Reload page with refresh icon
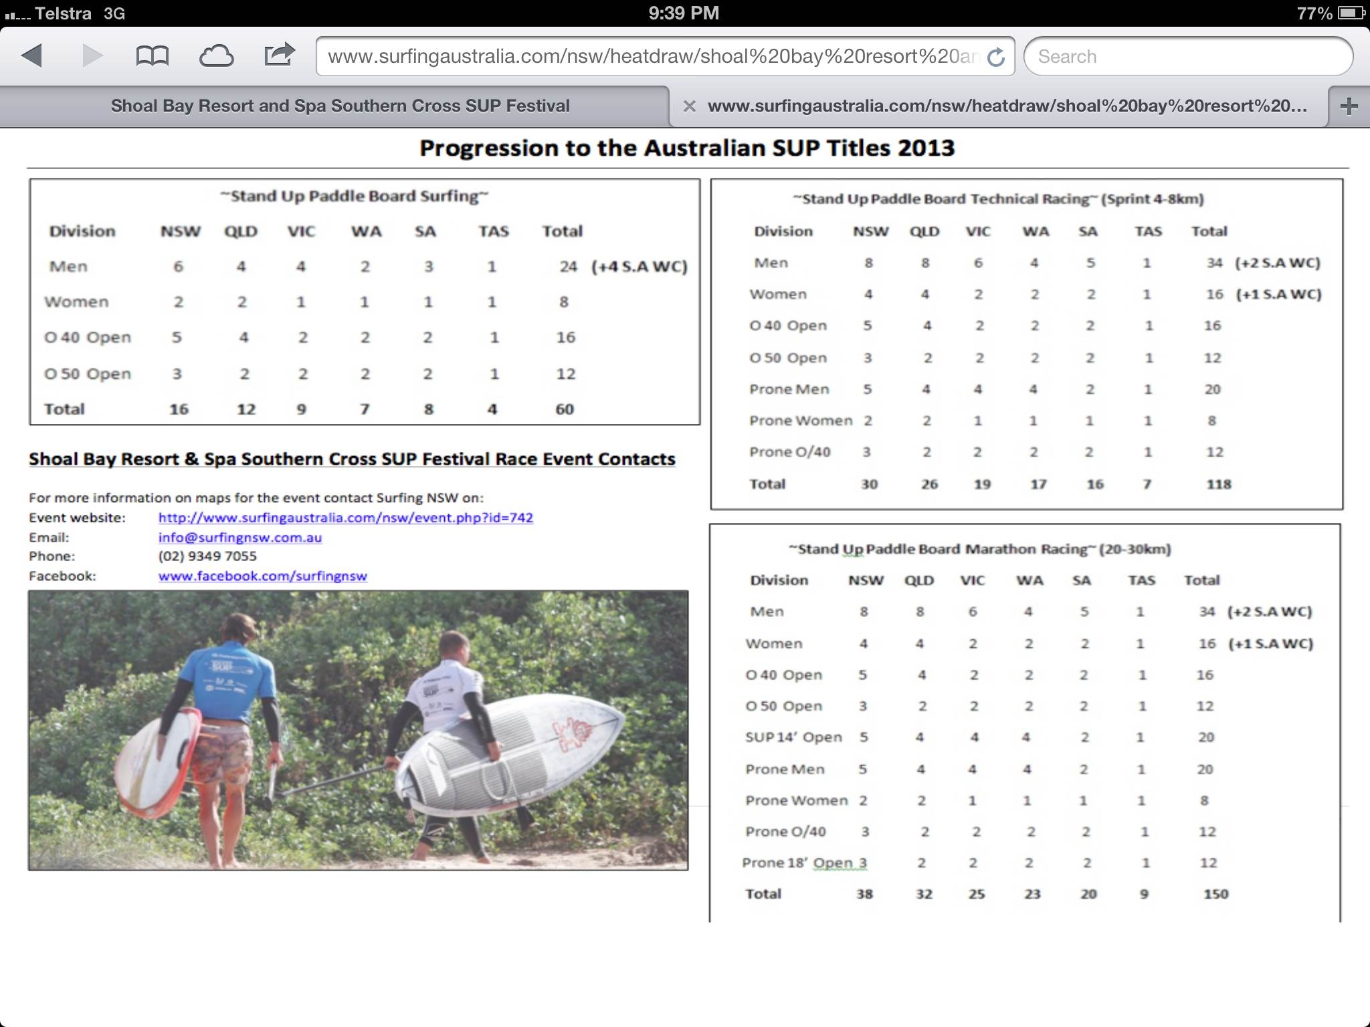This screenshot has height=1027, width=1370. tap(996, 58)
